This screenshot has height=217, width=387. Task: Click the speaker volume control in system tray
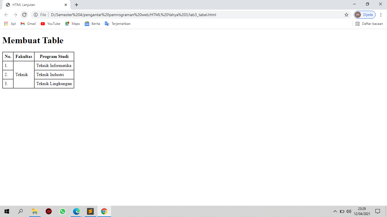[348, 211]
